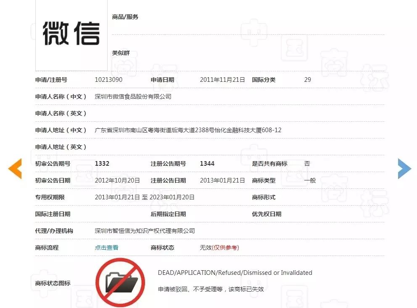
Task: Click the 优先权日期 label
Action: [x=267, y=214]
